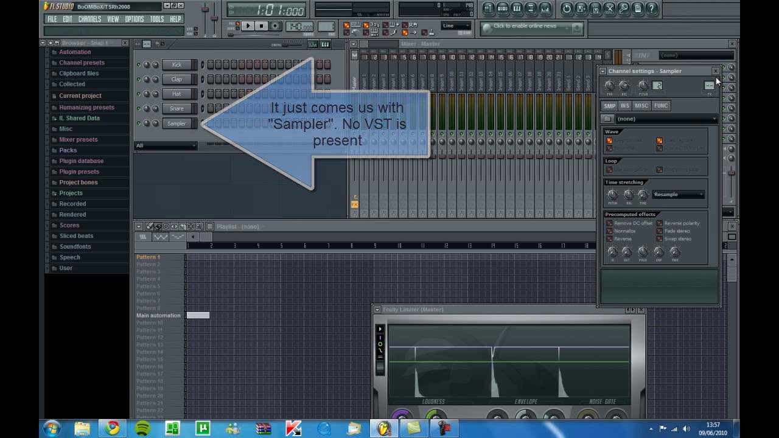This screenshot has height=438, width=779.
Task: Open the playlist window from the top toolbar
Action: (488, 9)
